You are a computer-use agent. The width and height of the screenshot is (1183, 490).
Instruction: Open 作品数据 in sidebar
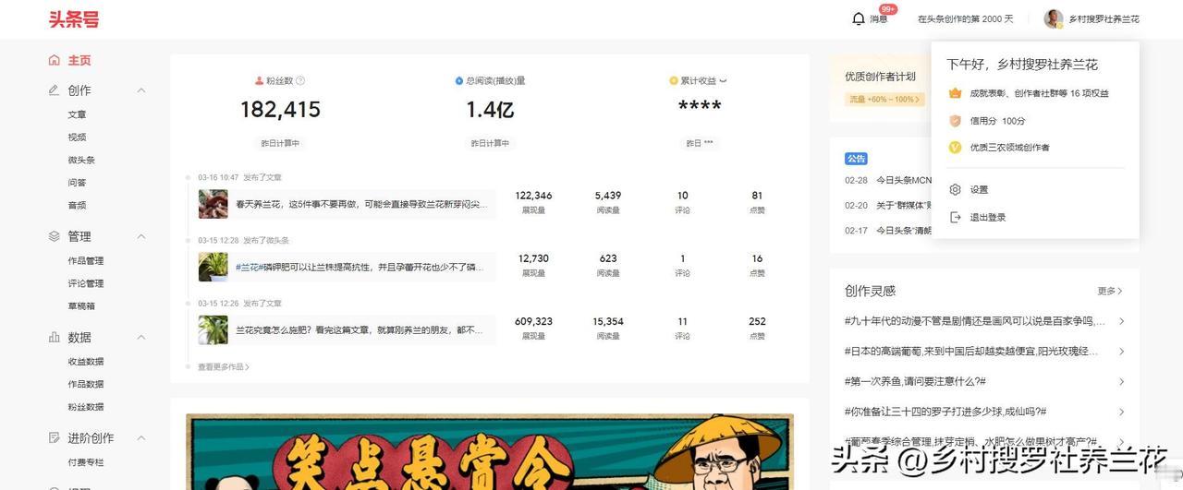(x=86, y=384)
